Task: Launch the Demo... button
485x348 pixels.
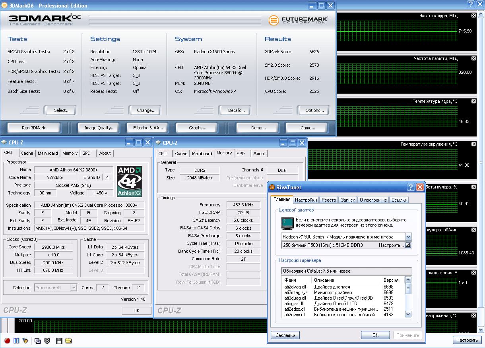Action: click(258, 128)
